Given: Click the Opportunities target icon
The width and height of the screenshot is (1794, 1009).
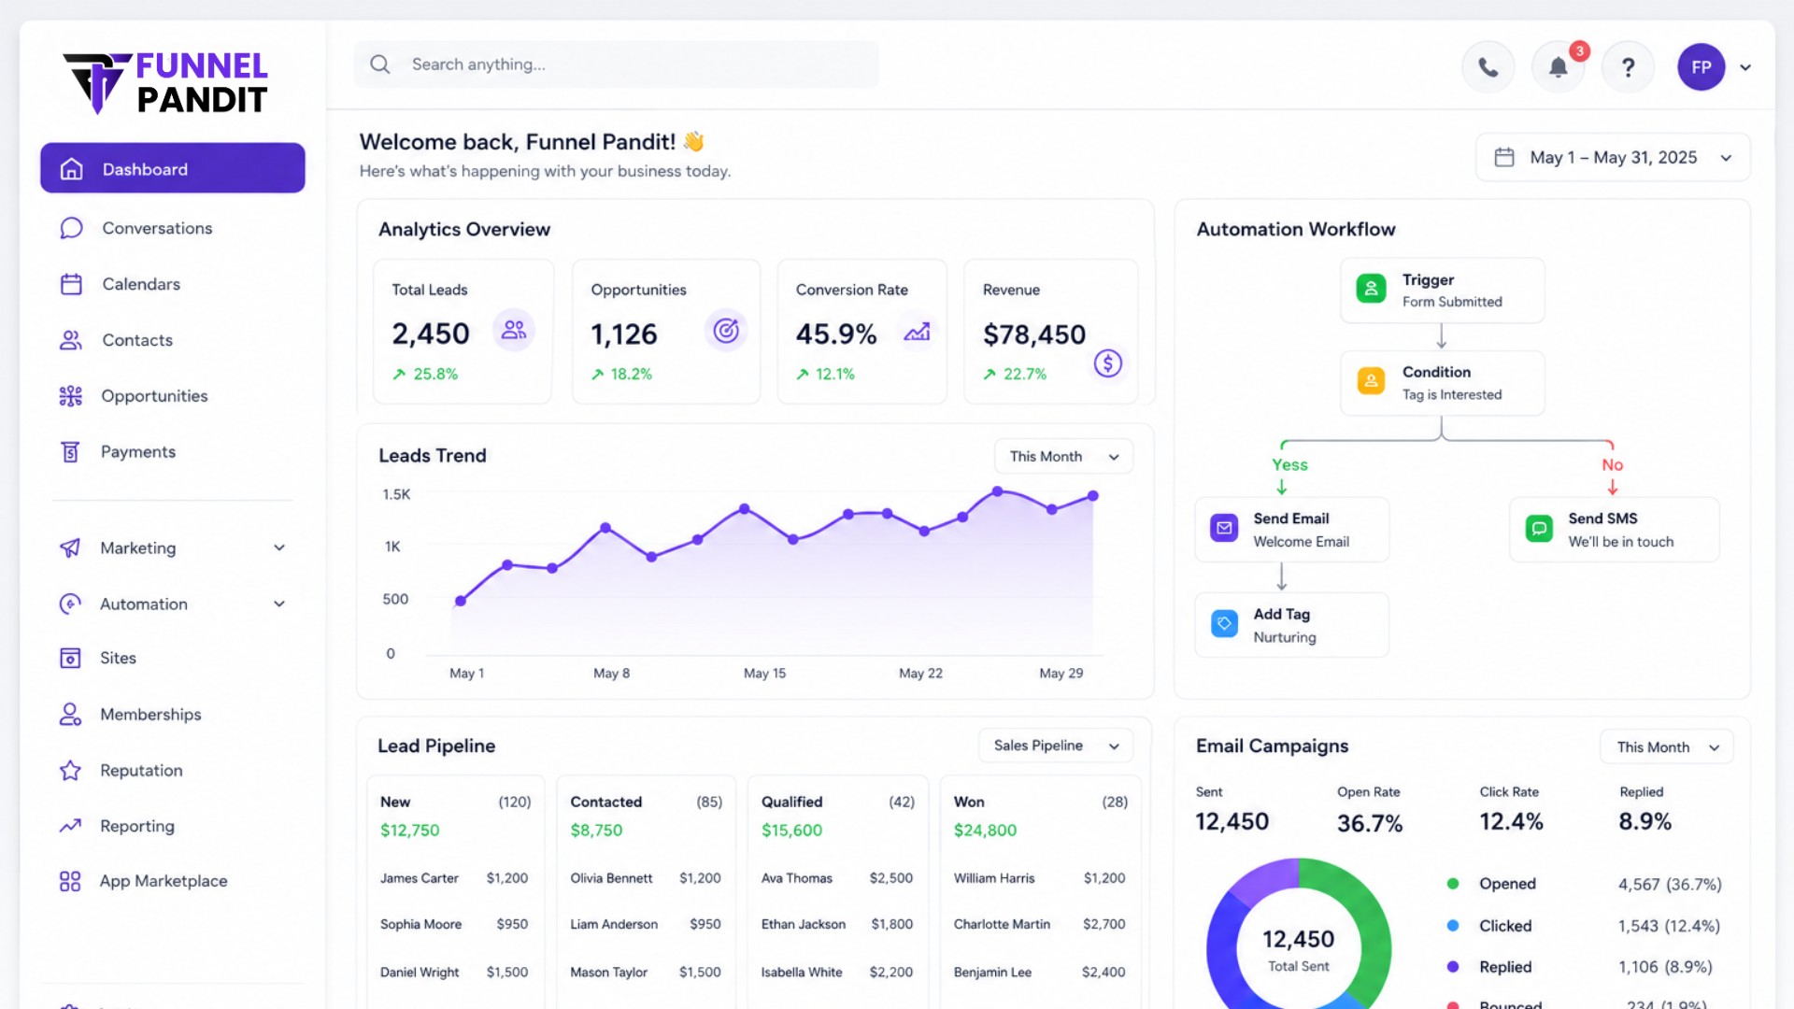Looking at the screenshot, I should click(x=726, y=330).
